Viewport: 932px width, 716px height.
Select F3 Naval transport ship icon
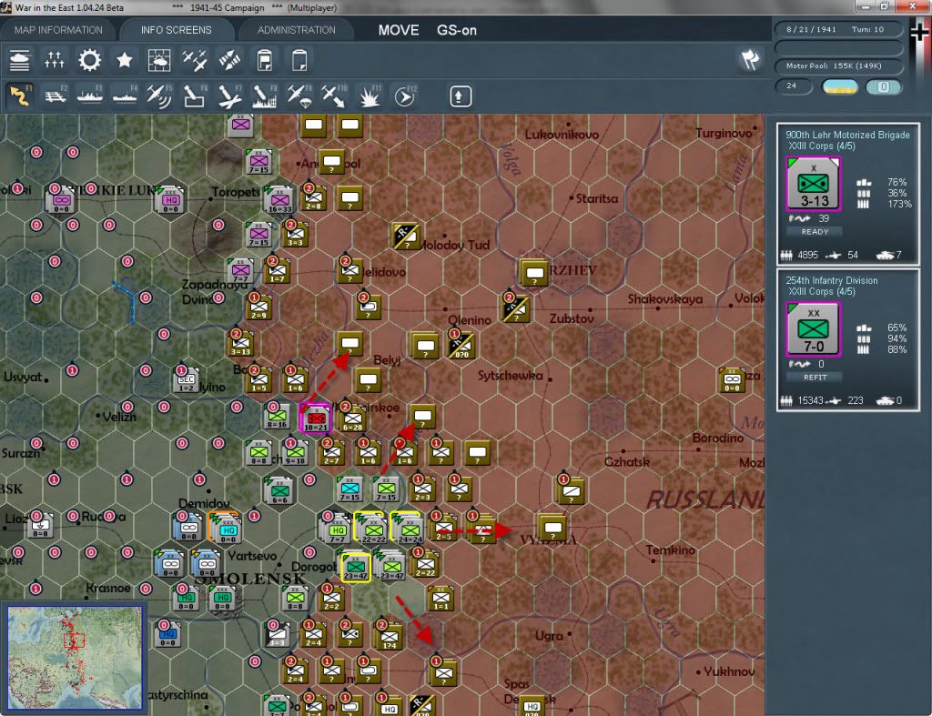click(x=90, y=96)
